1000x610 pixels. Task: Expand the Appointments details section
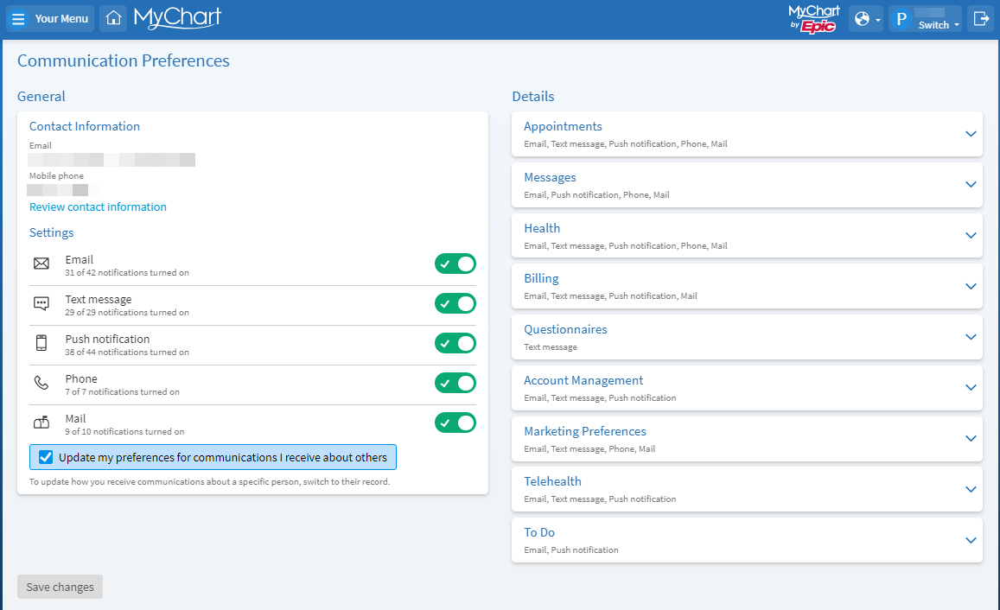pos(970,134)
